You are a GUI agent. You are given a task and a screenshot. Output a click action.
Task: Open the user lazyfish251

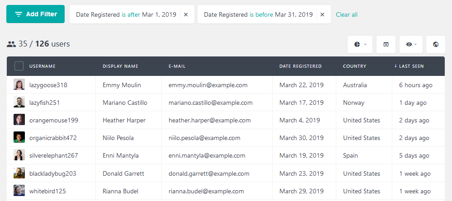point(45,103)
